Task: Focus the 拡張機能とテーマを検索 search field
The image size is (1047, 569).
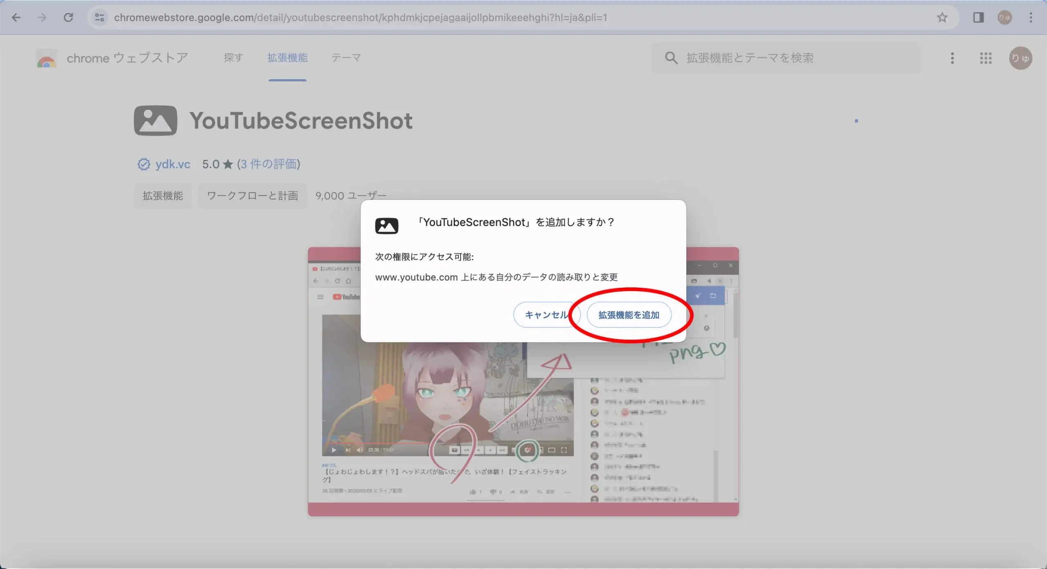Action: pos(785,58)
